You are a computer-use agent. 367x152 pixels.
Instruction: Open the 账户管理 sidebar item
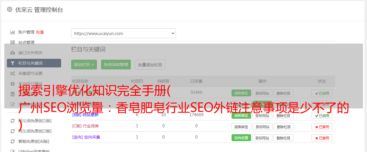click(x=26, y=32)
